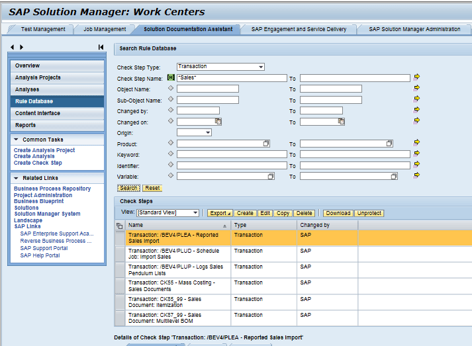Click the Download button
The image size is (472, 346).
(x=338, y=213)
